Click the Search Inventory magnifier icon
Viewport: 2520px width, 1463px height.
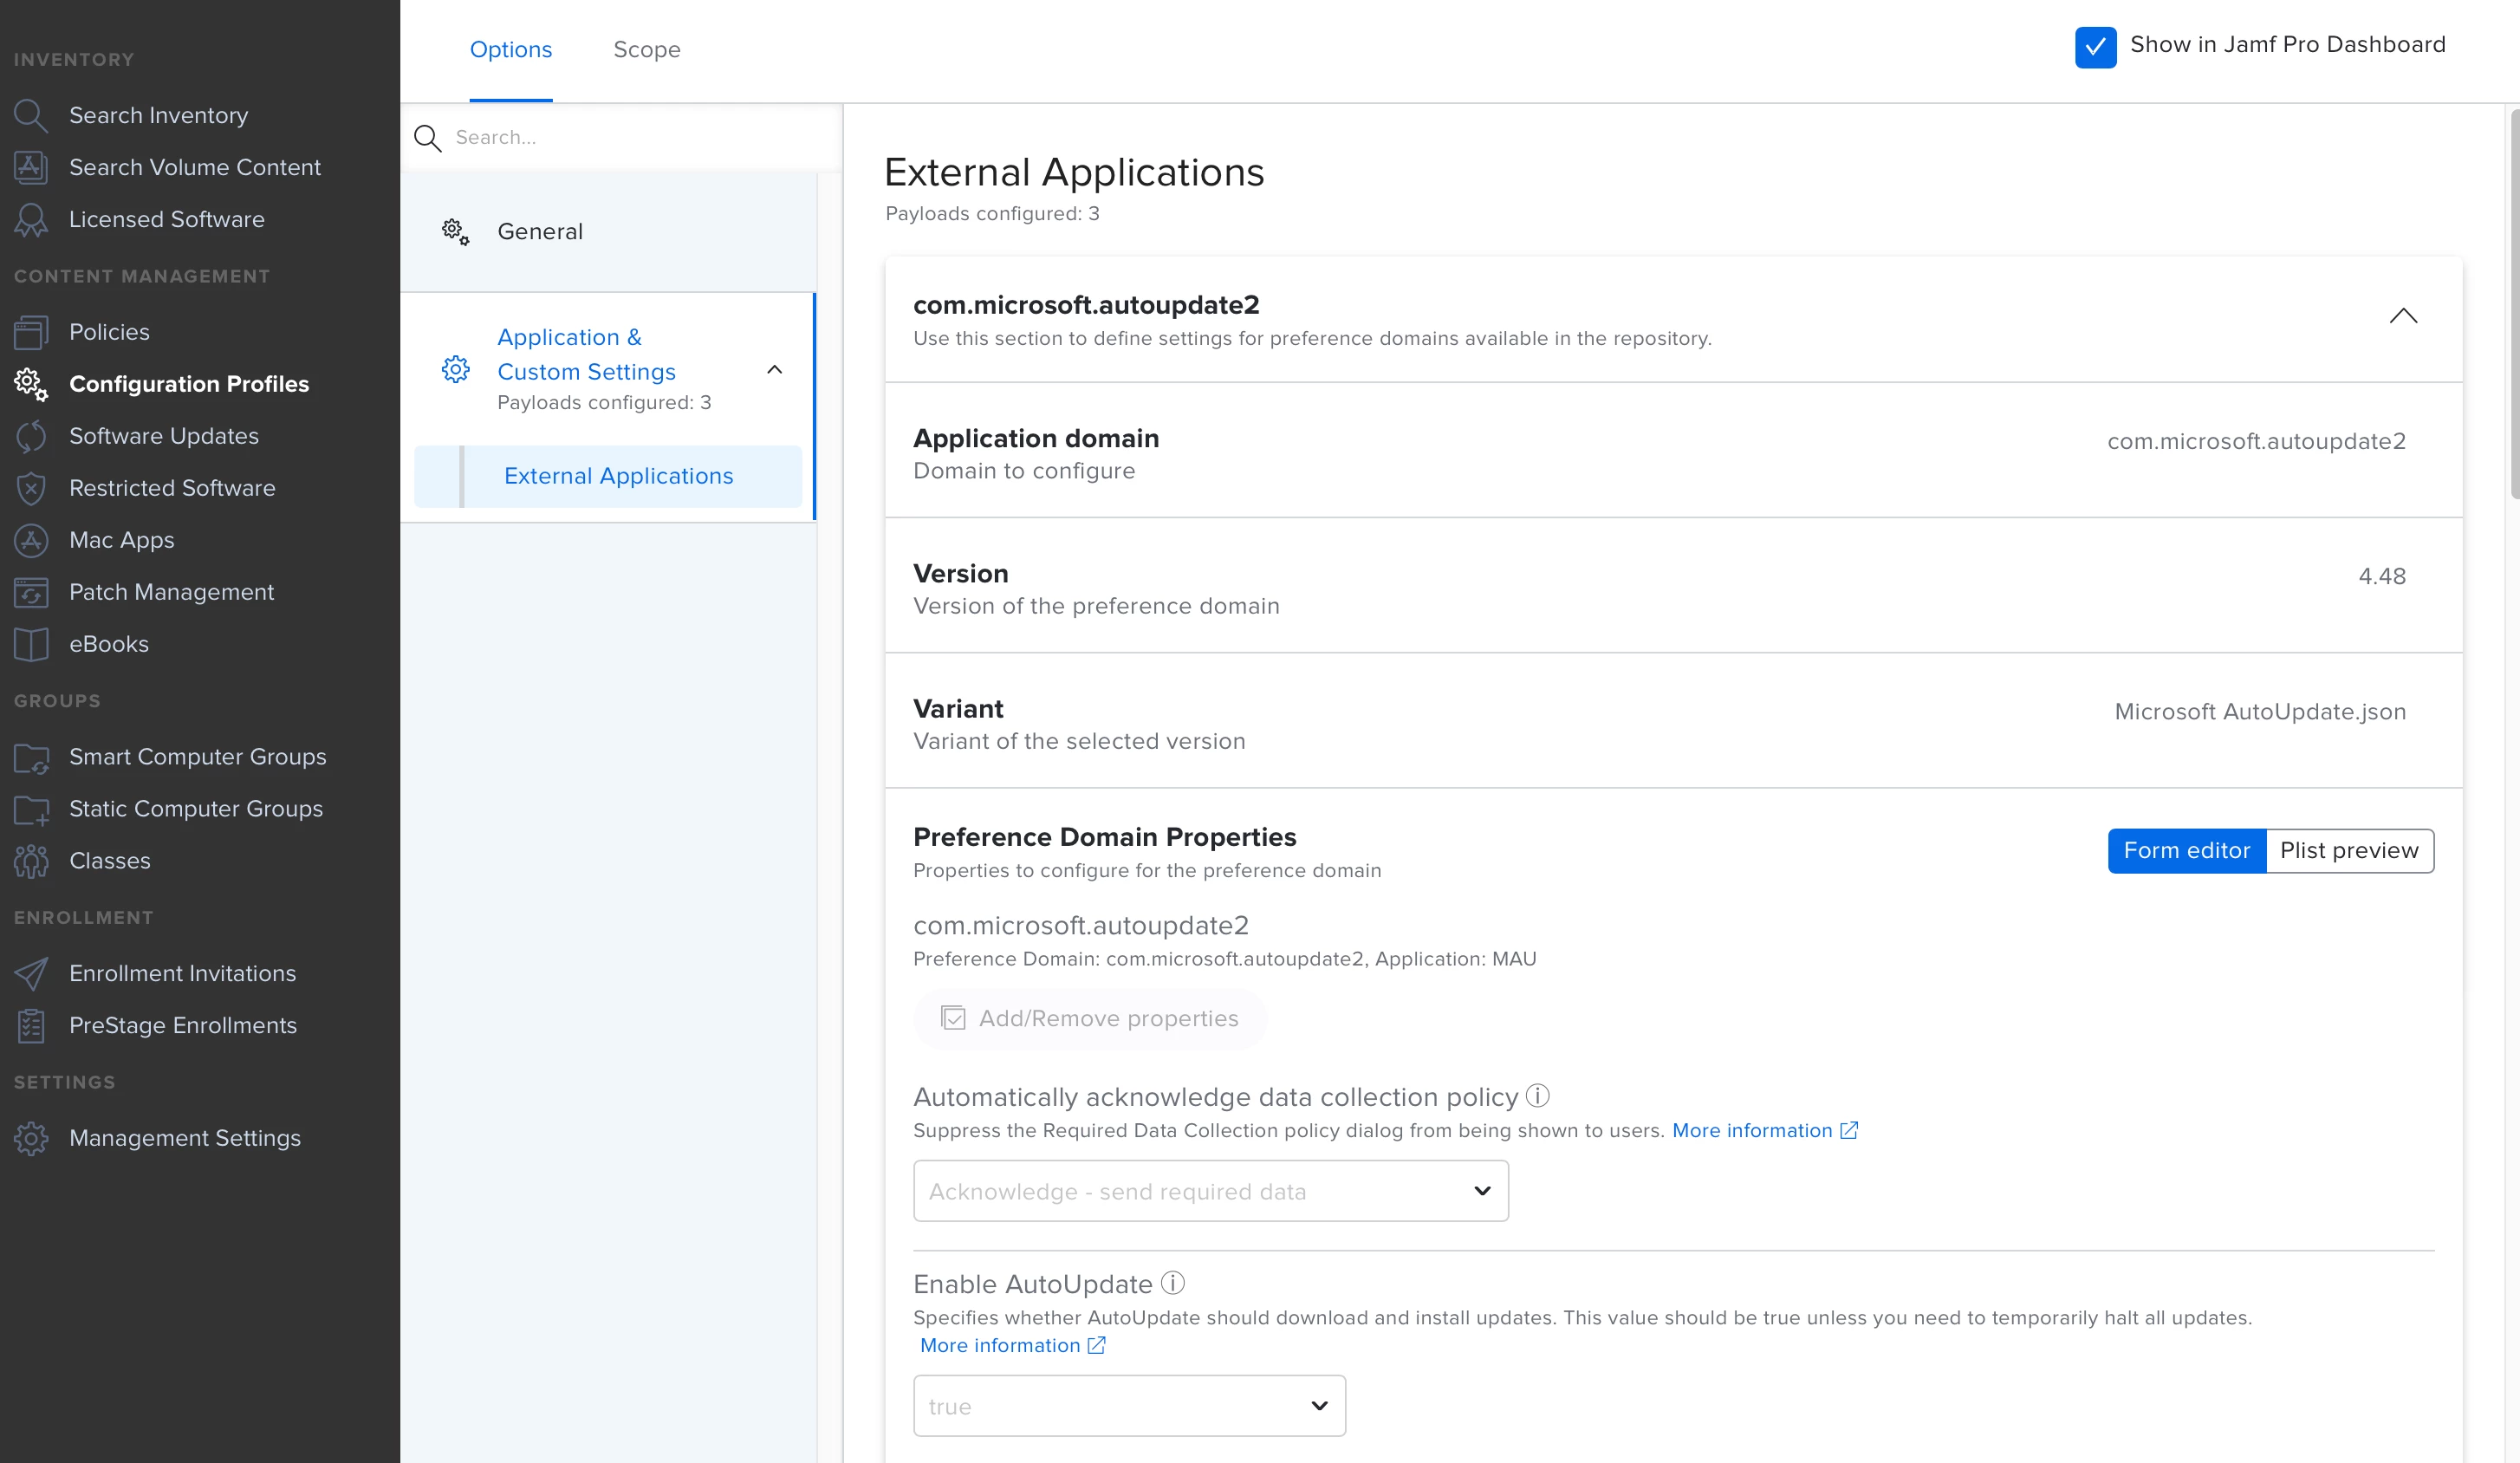point(31,115)
